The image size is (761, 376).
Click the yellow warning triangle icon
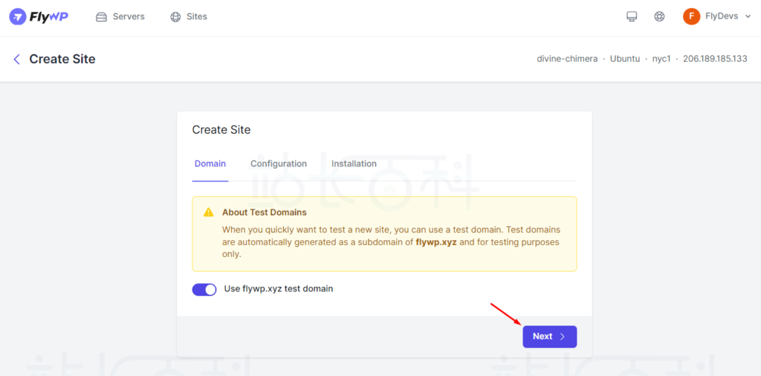tap(209, 213)
